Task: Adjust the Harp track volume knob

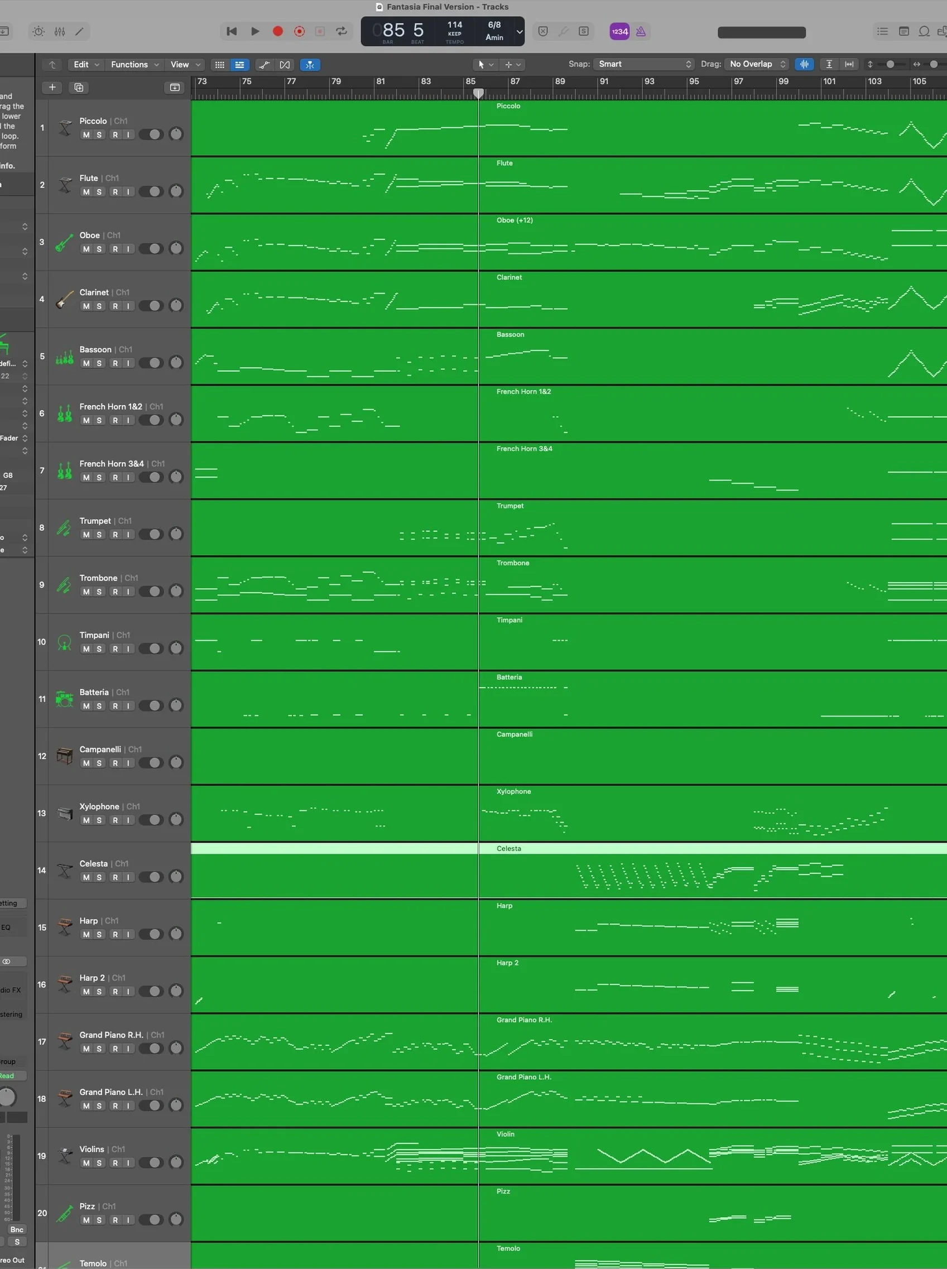Action: click(176, 934)
